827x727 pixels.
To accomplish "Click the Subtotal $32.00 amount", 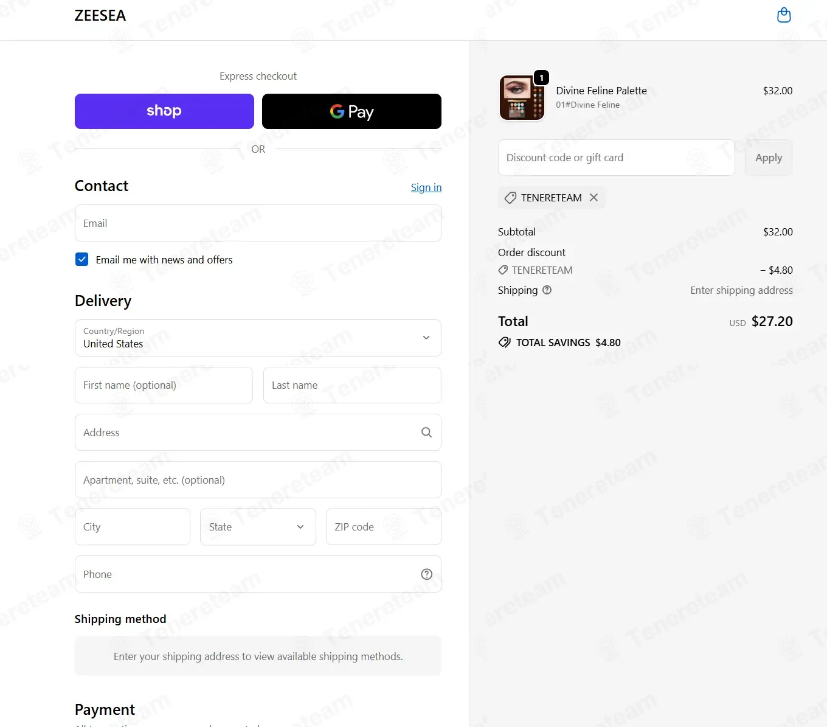I will [x=778, y=232].
